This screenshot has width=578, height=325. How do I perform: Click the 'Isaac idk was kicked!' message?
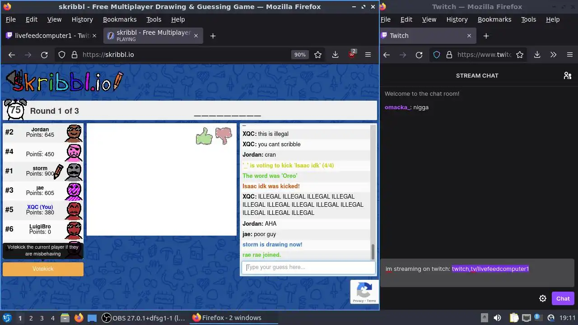click(271, 186)
